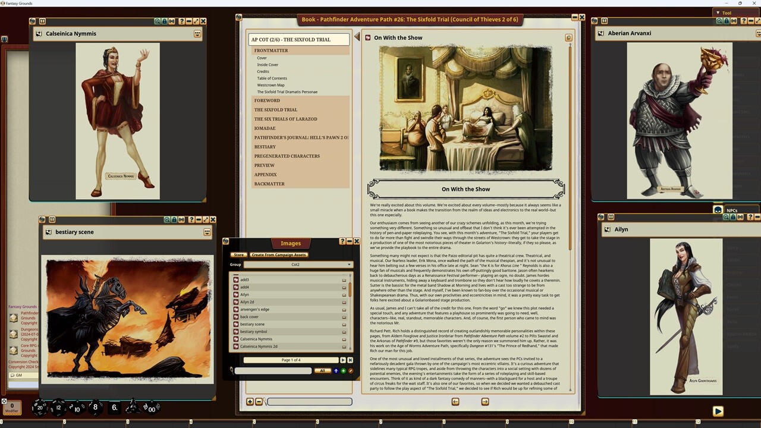Go to the next page of the image list

pyautogui.click(x=343, y=360)
